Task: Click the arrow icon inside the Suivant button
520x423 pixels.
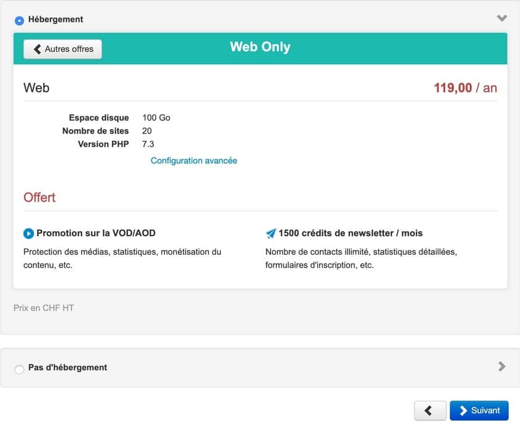Action: [463, 411]
